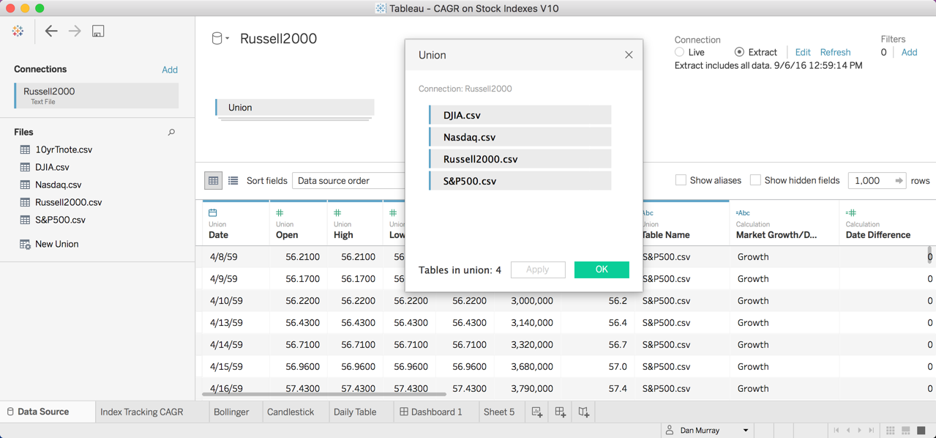Click the horizontal scrollbar of data grid
The image size is (936, 438).
[324, 394]
